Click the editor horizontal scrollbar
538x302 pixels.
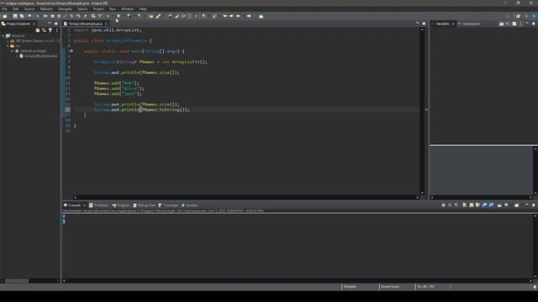246,198
